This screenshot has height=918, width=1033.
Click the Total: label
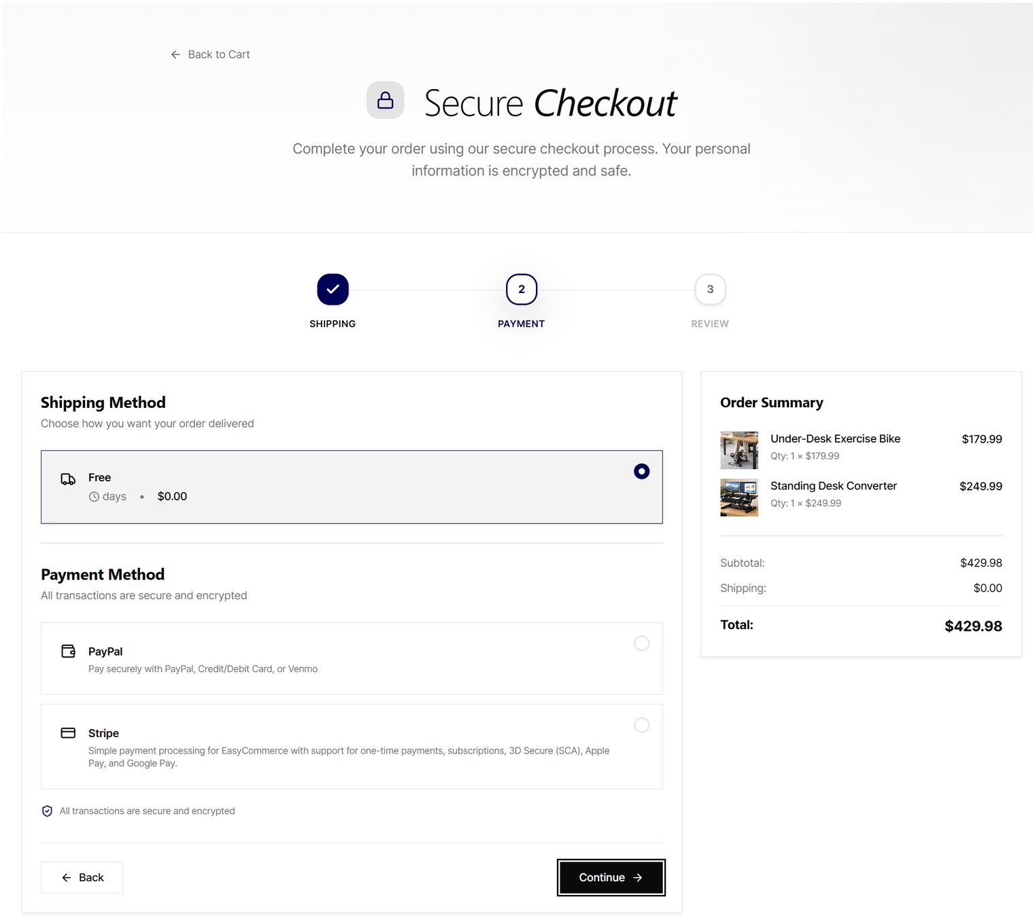pyautogui.click(x=736, y=625)
